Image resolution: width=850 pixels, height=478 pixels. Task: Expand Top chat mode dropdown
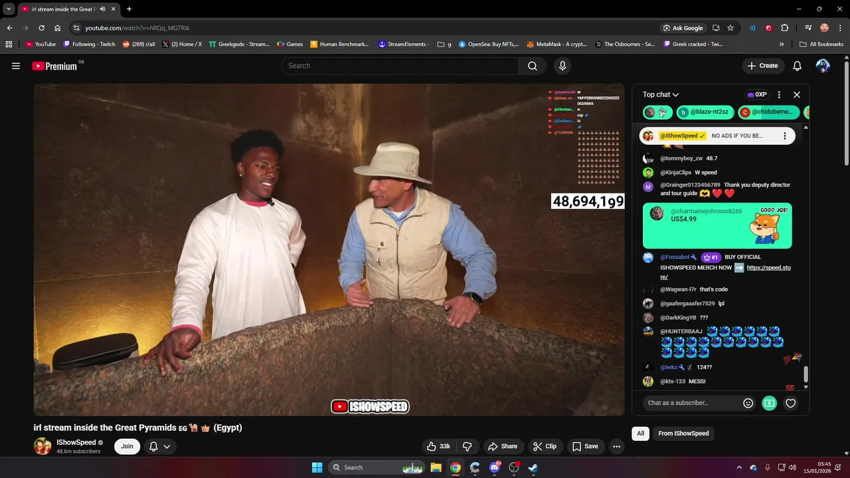[660, 95]
